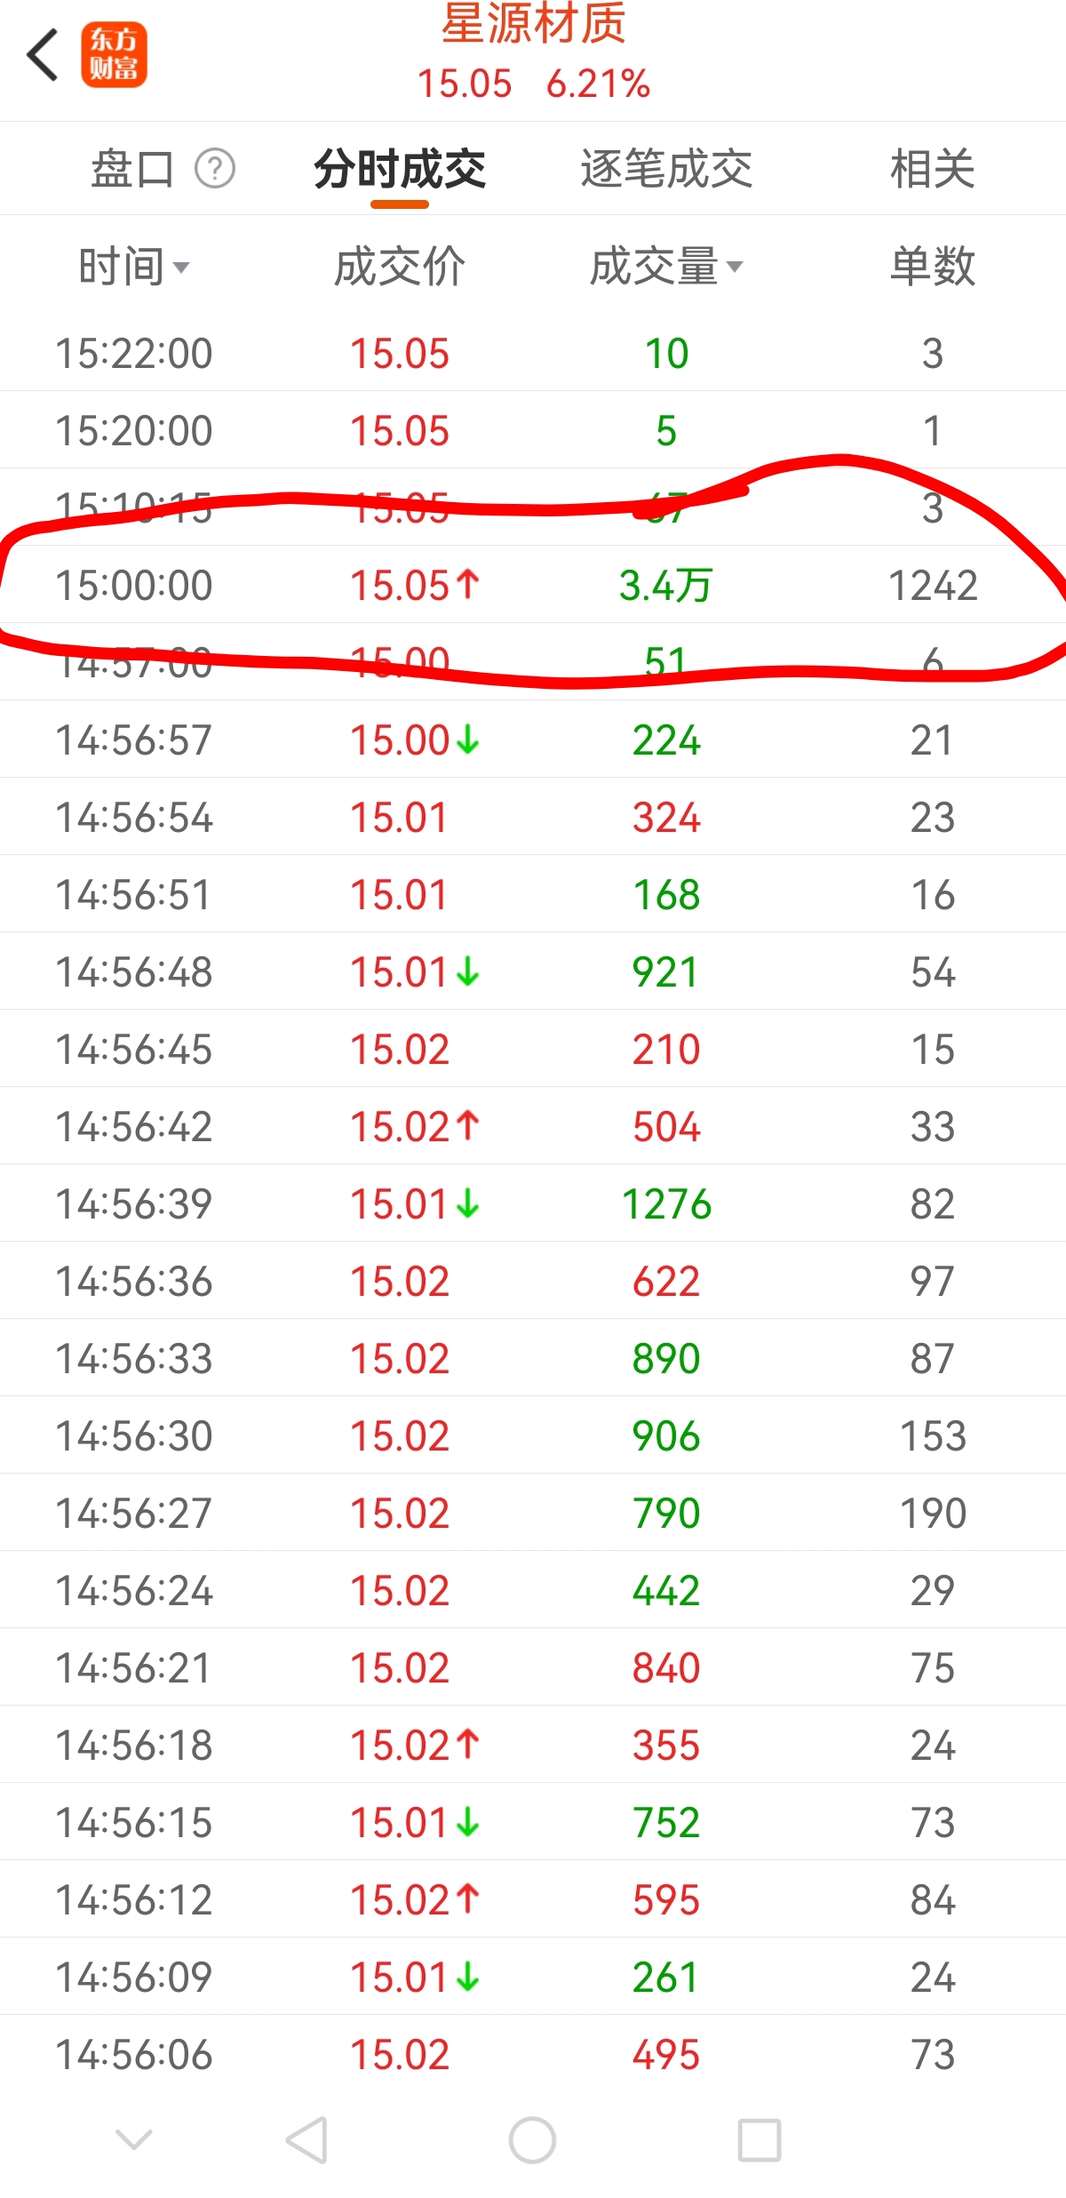Tap the hide-navigation chevron at bottom left

click(x=134, y=2139)
